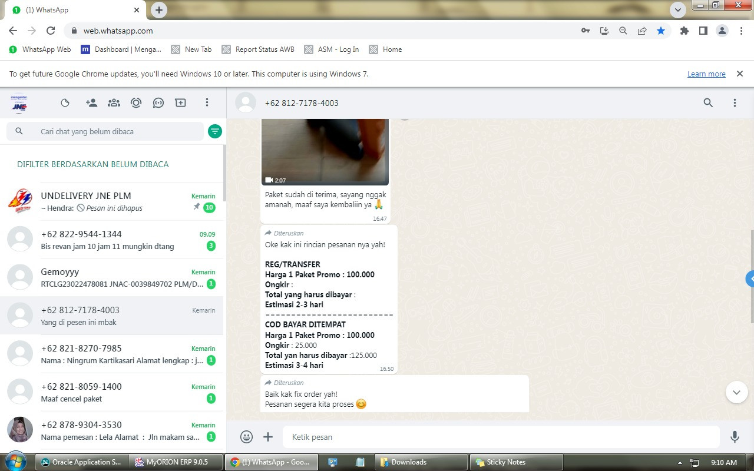Click the install app icon in address bar
Image resolution: width=754 pixels, height=471 pixels.
(x=604, y=31)
